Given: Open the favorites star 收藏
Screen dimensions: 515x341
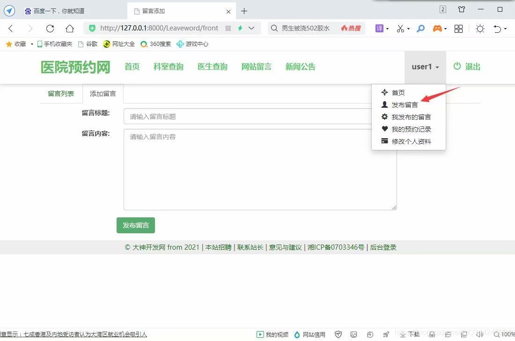Looking at the screenshot, I should point(16,44).
